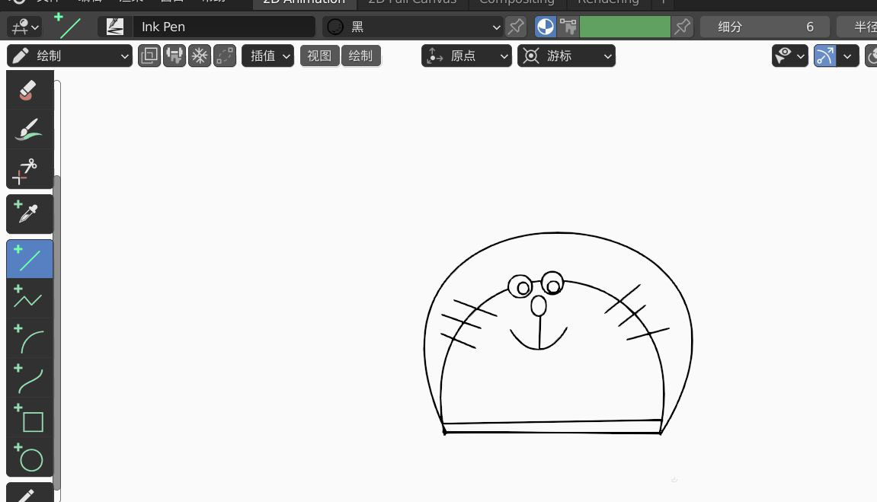Toggle add weight data option
Viewport: 877px width, 502px height.
[x=174, y=56]
